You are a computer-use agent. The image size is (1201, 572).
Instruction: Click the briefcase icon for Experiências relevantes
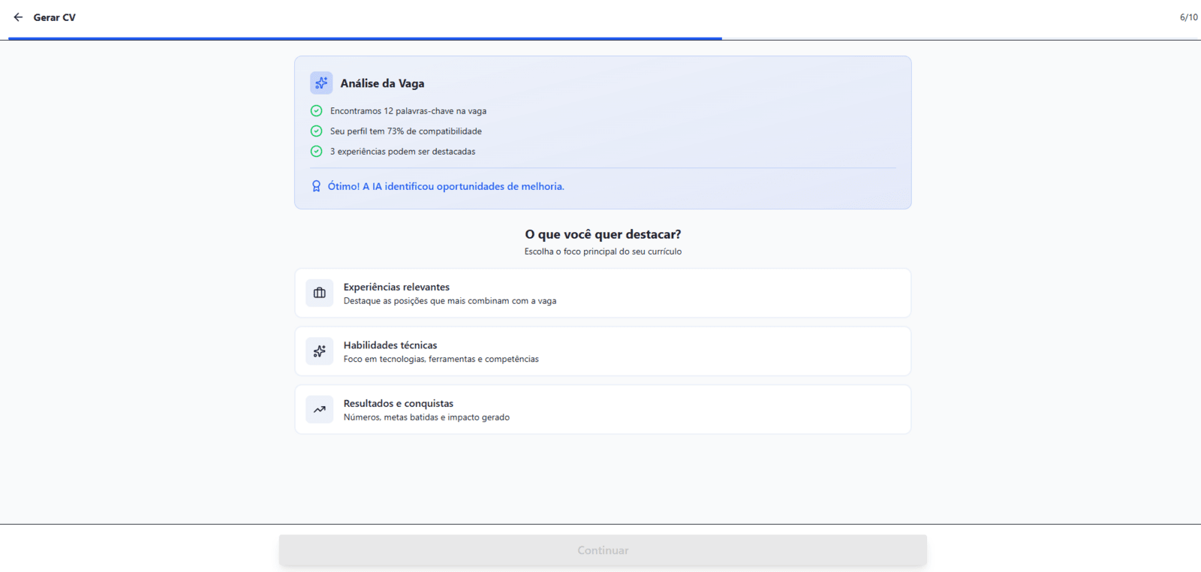click(320, 293)
